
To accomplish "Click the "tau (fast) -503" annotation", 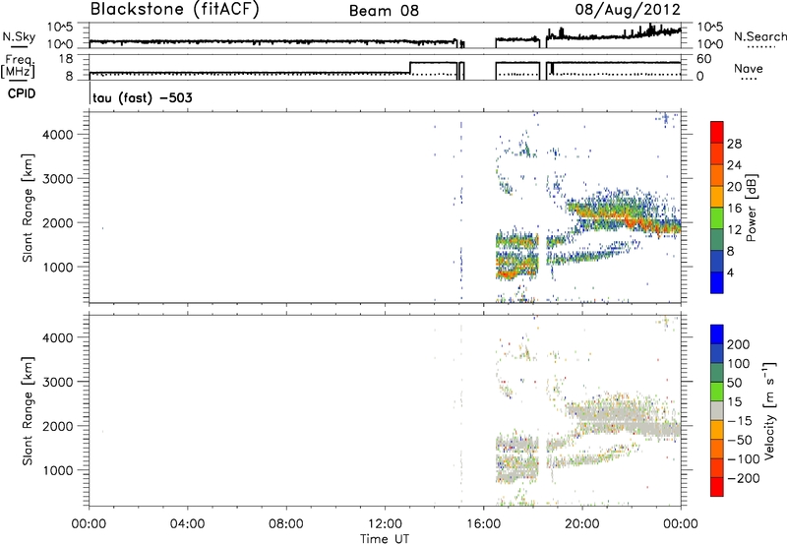I will [x=142, y=97].
